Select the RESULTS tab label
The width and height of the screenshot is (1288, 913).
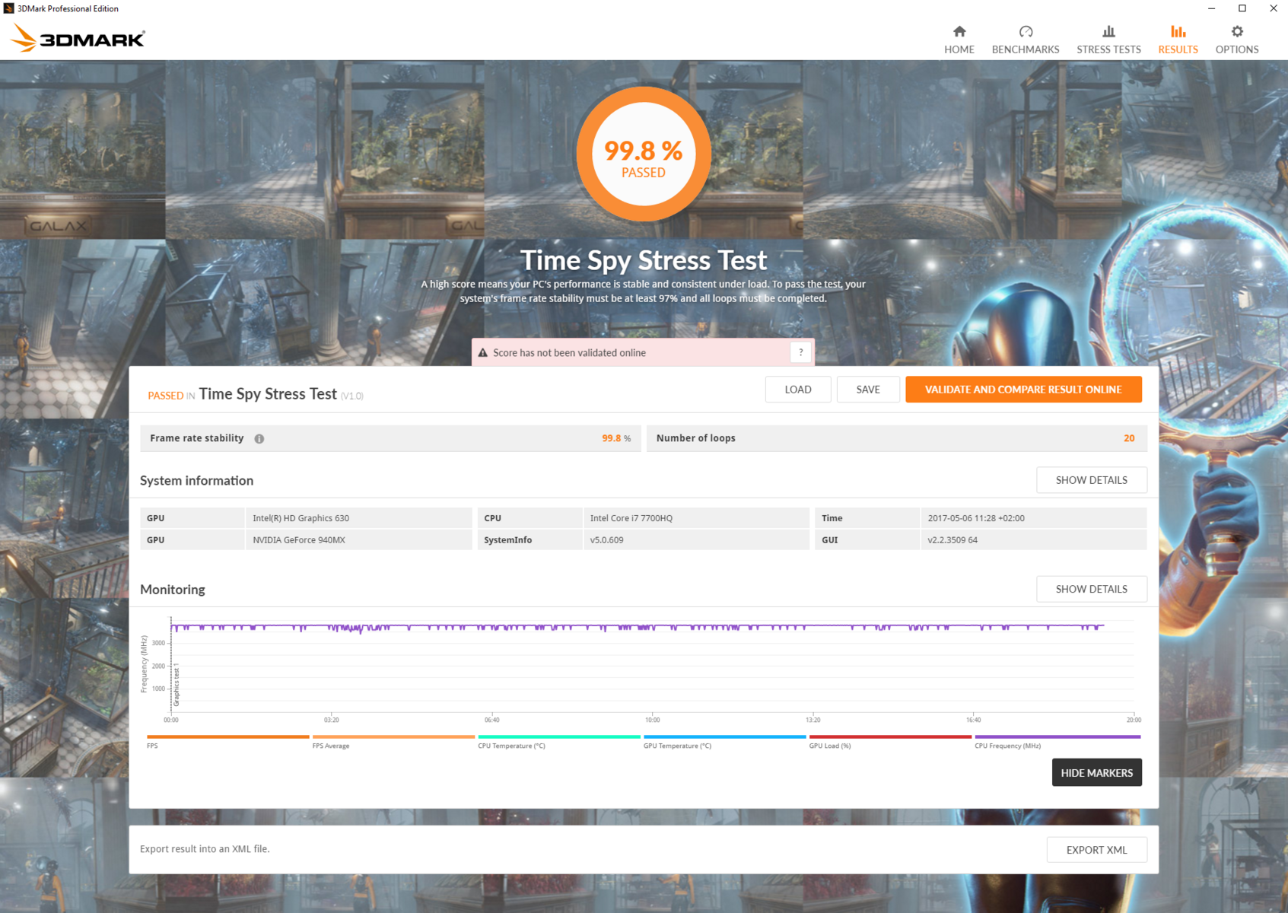(x=1178, y=49)
